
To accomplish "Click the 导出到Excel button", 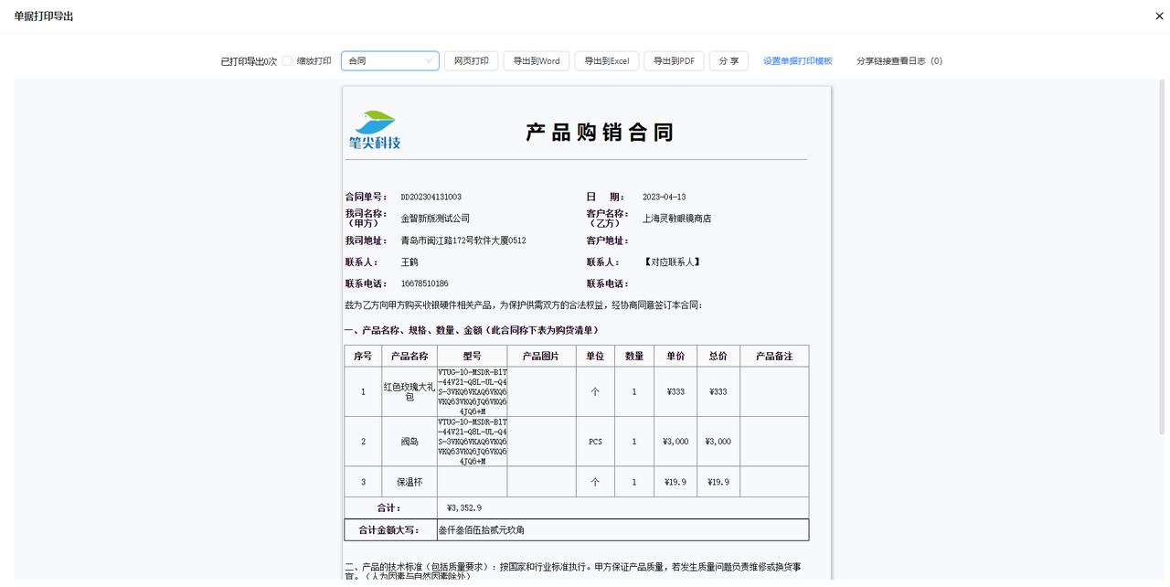I will [607, 61].
